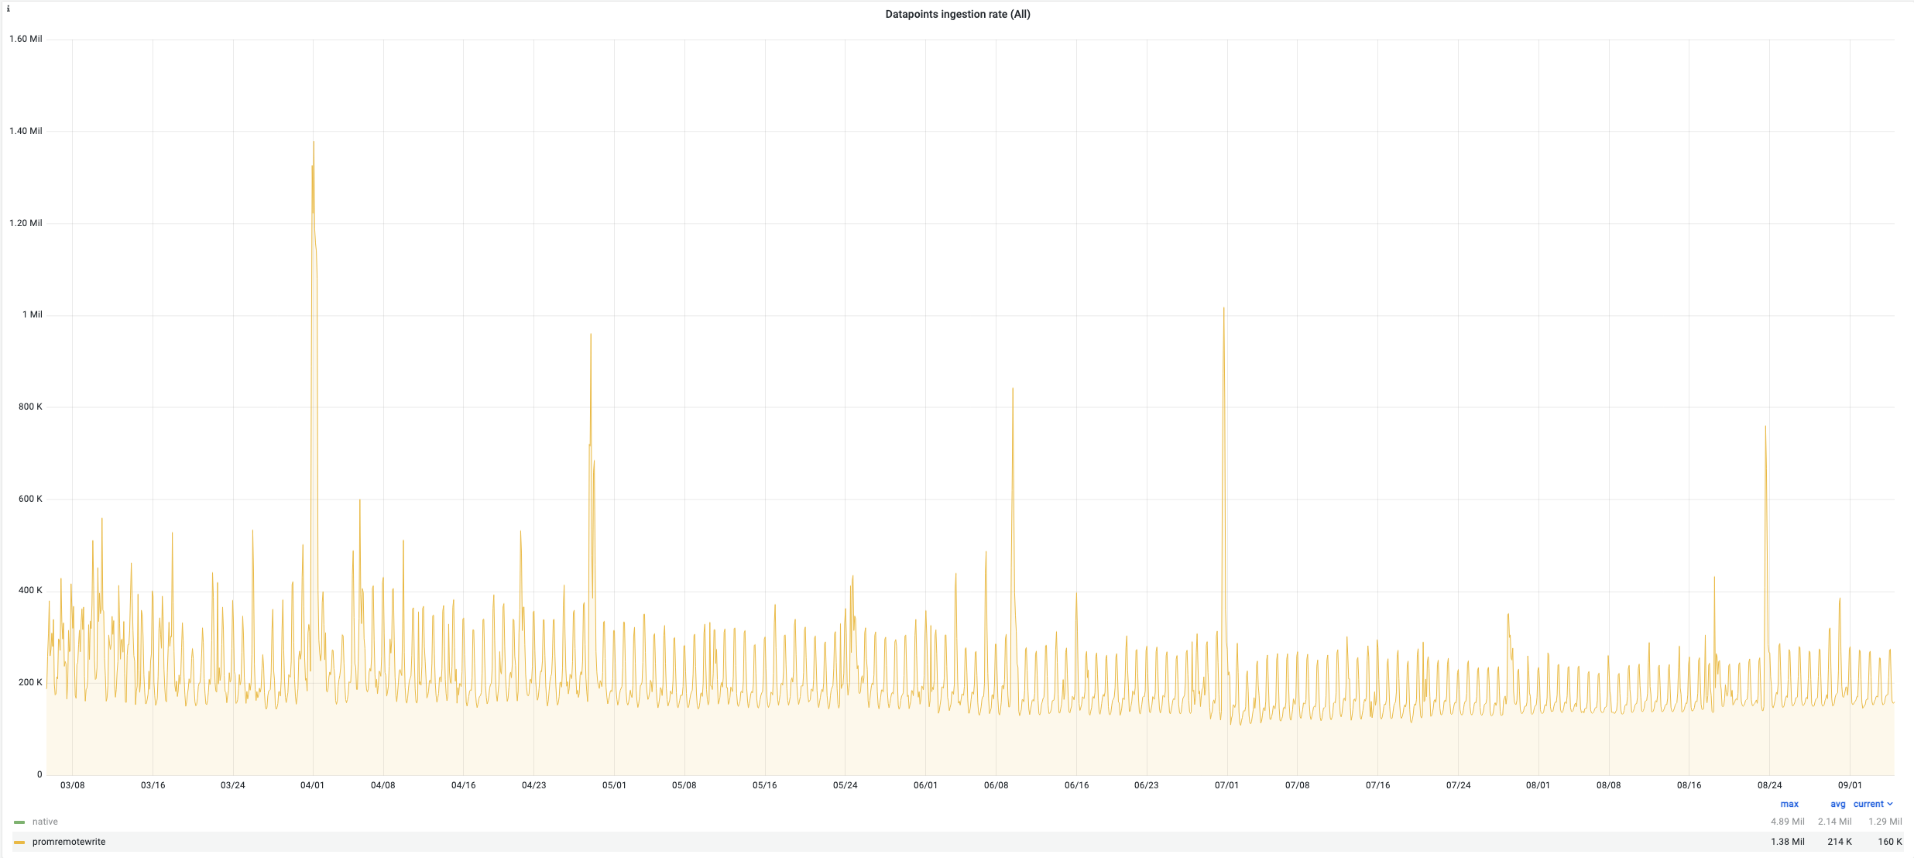Viewport: 1914px width, 858px height.
Task: Click the 160 K current value in legend
Action: point(1889,843)
